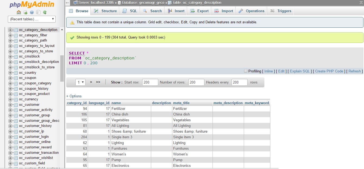
Task: Open oc_customer_wishlist table in sidebar
Action: tap(36, 158)
